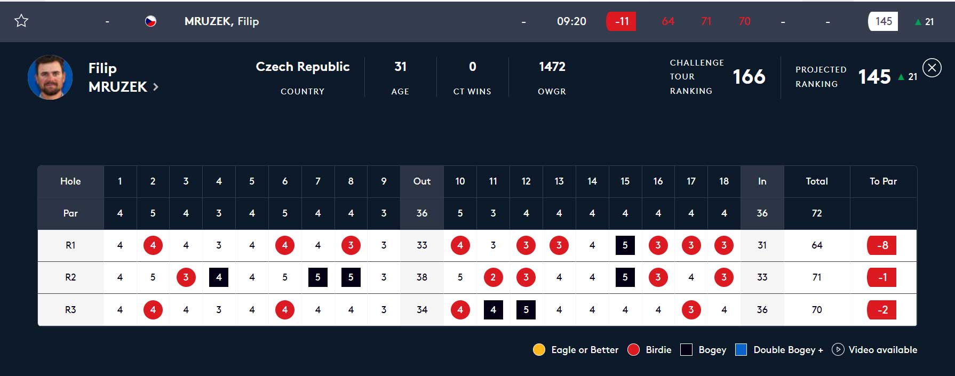The width and height of the screenshot is (955, 376).
Task: Click the red Birdie legend circle
Action: pyautogui.click(x=633, y=350)
